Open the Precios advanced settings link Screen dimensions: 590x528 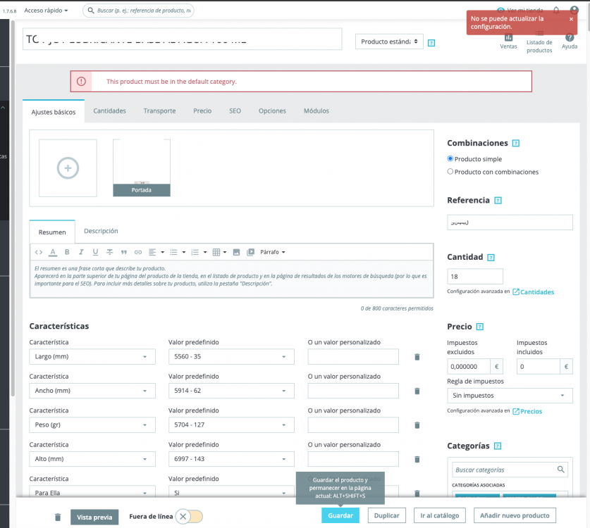527,412
